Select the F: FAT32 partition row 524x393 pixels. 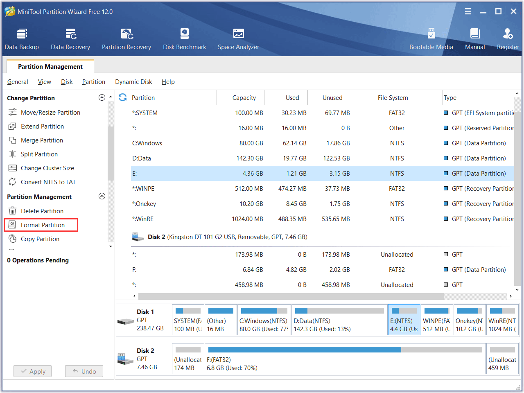tap(322, 269)
